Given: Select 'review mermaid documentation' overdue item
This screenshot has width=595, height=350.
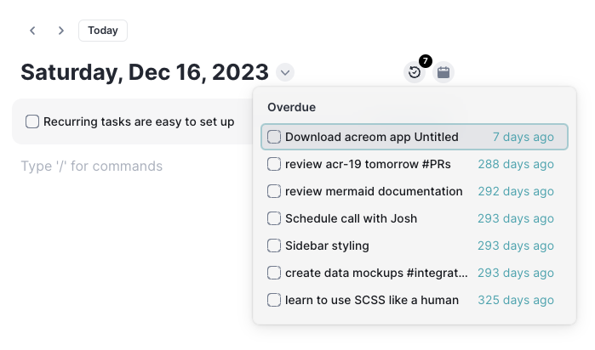Looking at the screenshot, I should 415,191.
